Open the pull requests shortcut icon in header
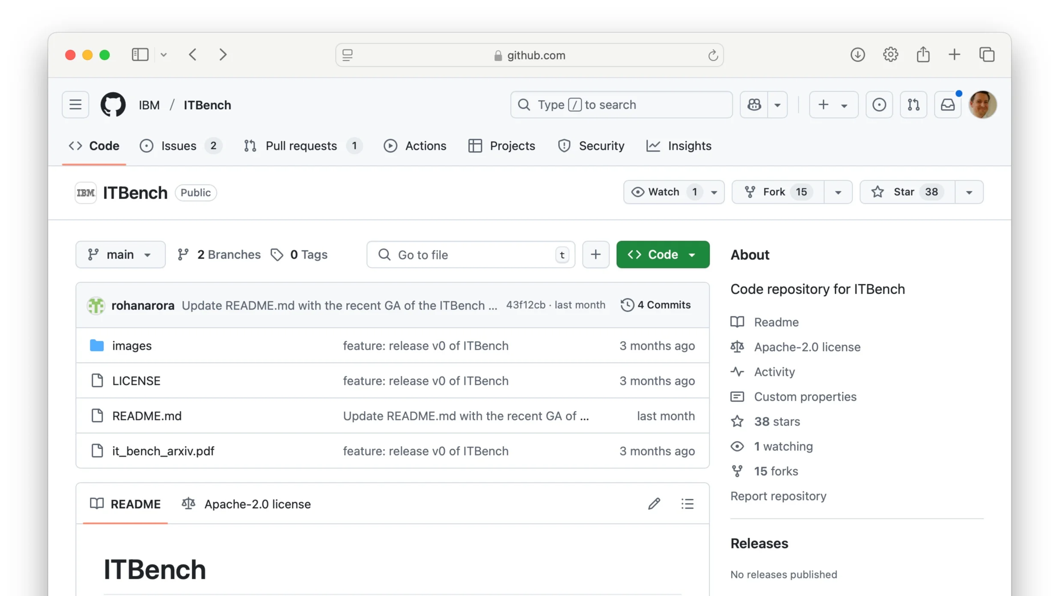 coord(913,104)
